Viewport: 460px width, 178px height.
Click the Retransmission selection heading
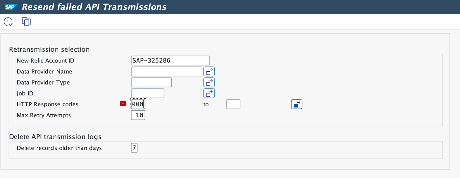[49, 49]
